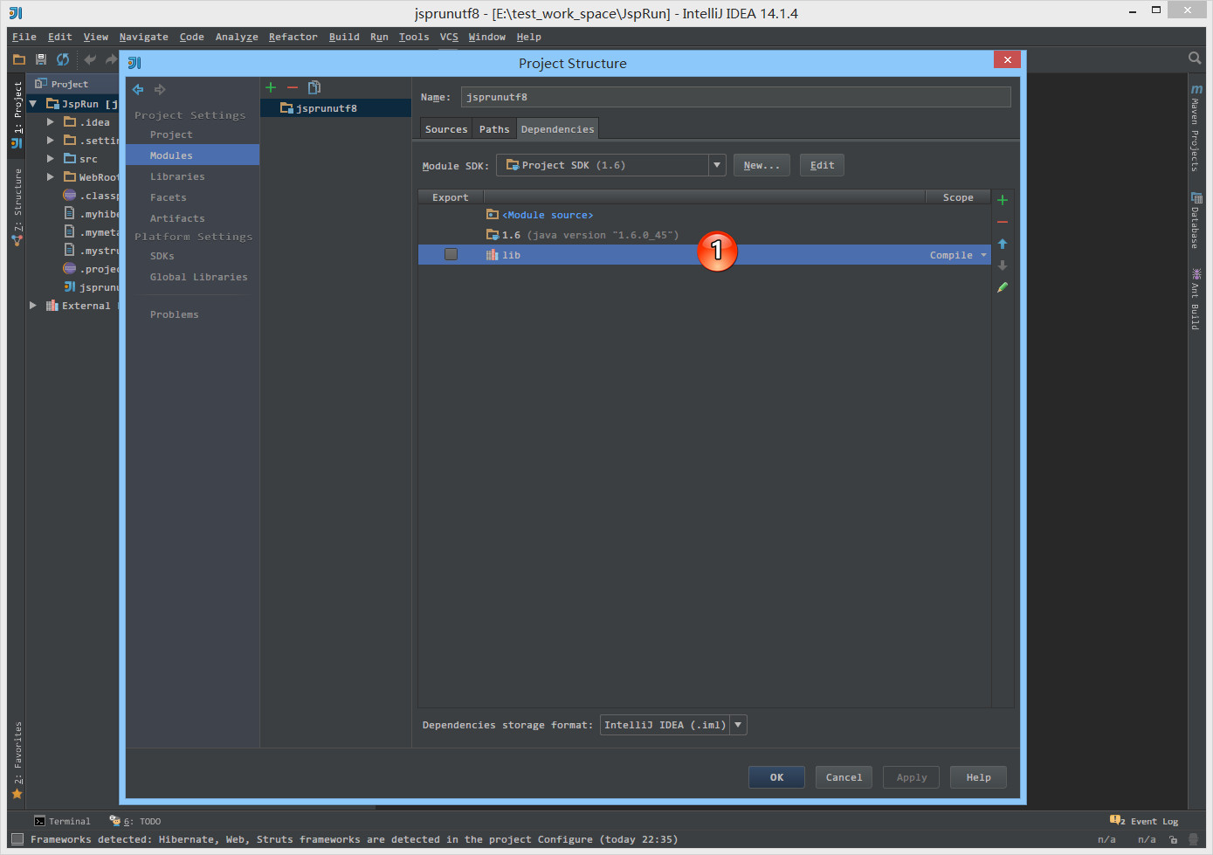Image resolution: width=1213 pixels, height=855 pixels.
Task: Click the Cancel button
Action: tap(844, 777)
